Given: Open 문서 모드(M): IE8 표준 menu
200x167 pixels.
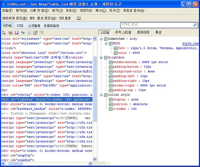Looking at the screenshot, I should tap(54, 18).
